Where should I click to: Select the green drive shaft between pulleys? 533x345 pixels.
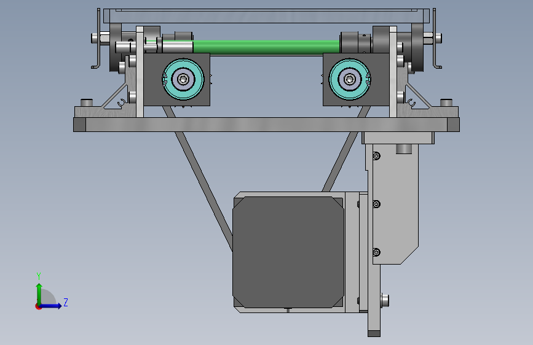click(266, 47)
